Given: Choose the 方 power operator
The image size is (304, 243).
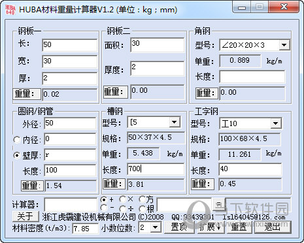Looking at the screenshot, I should click(143, 199).
